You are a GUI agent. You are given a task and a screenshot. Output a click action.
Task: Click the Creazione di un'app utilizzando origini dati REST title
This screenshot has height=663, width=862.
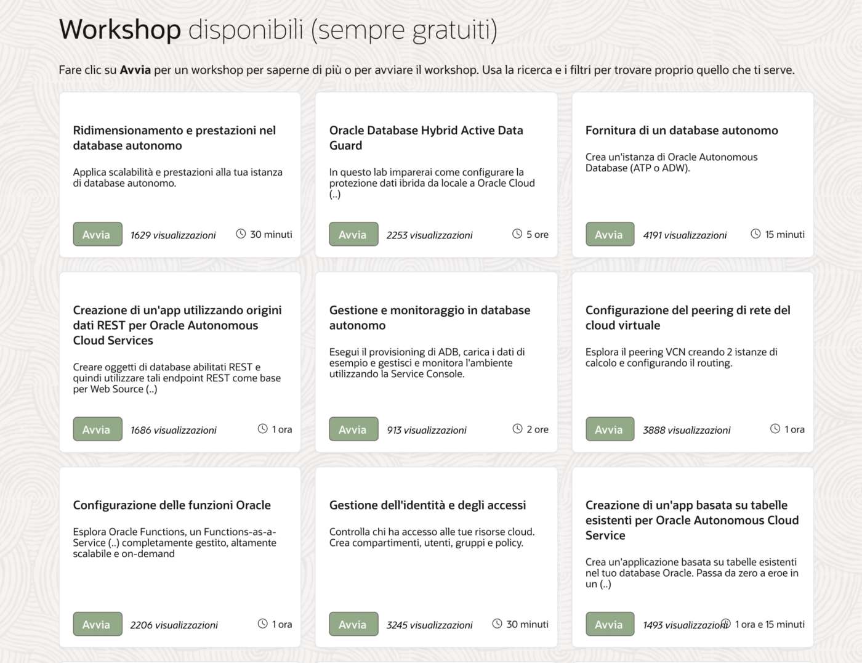(177, 325)
